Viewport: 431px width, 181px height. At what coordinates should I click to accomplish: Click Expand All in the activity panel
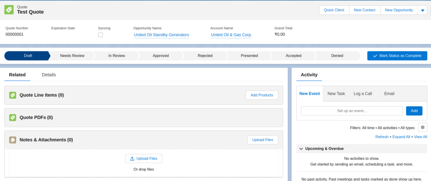(401, 137)
